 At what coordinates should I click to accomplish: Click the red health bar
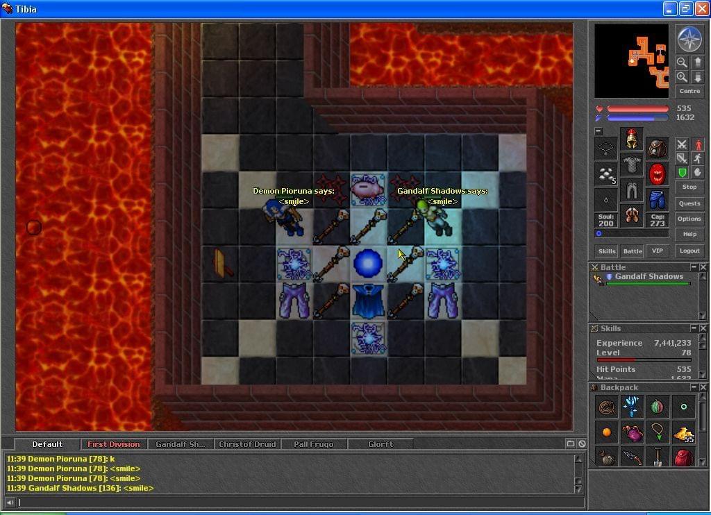click(637, 109)
